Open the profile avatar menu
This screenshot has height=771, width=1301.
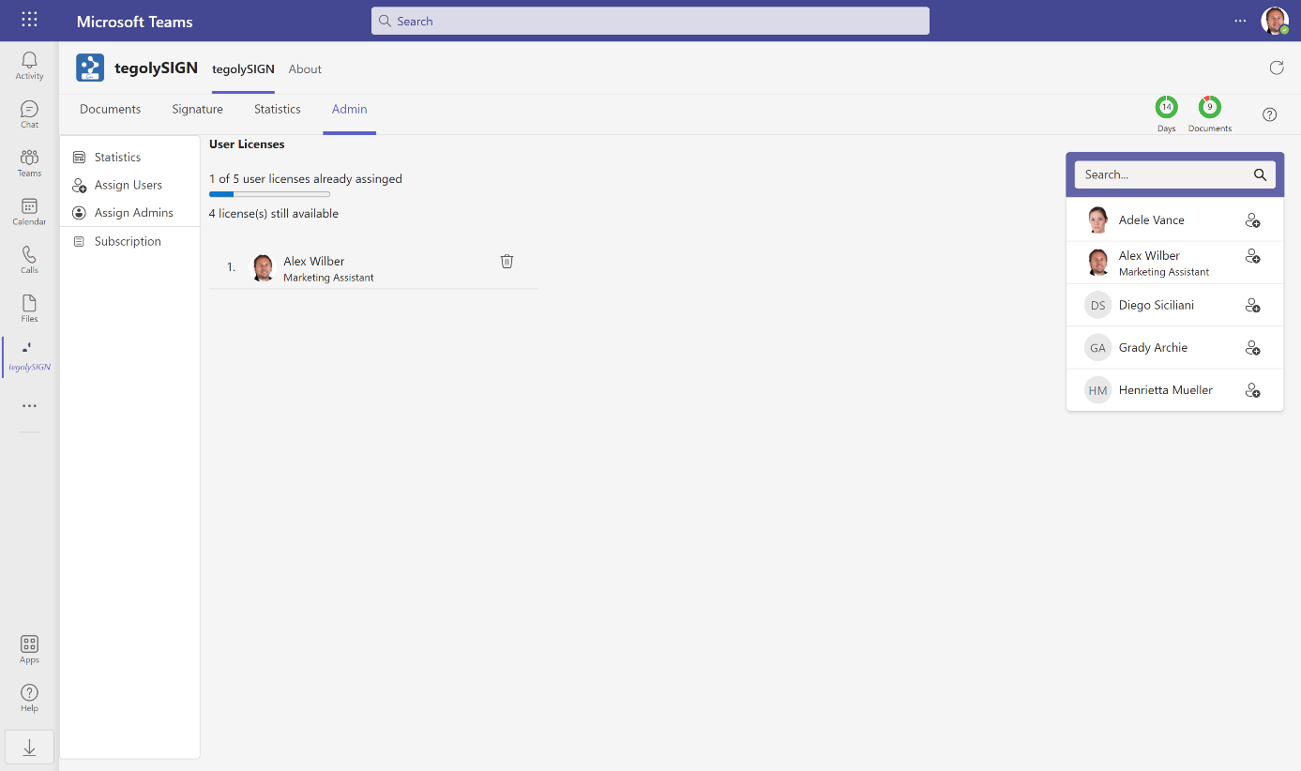(1275, 21)
